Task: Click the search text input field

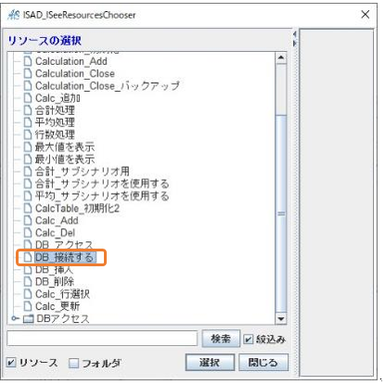Action: 102,339
